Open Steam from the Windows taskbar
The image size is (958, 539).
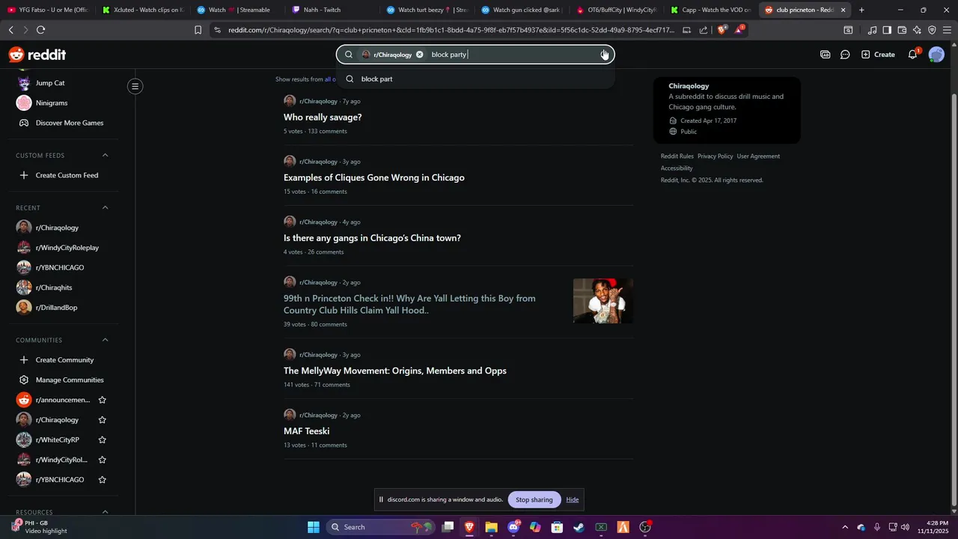coord(579,527)
